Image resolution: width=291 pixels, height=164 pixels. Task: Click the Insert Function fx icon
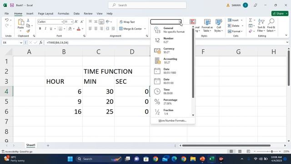coord(40,42)
